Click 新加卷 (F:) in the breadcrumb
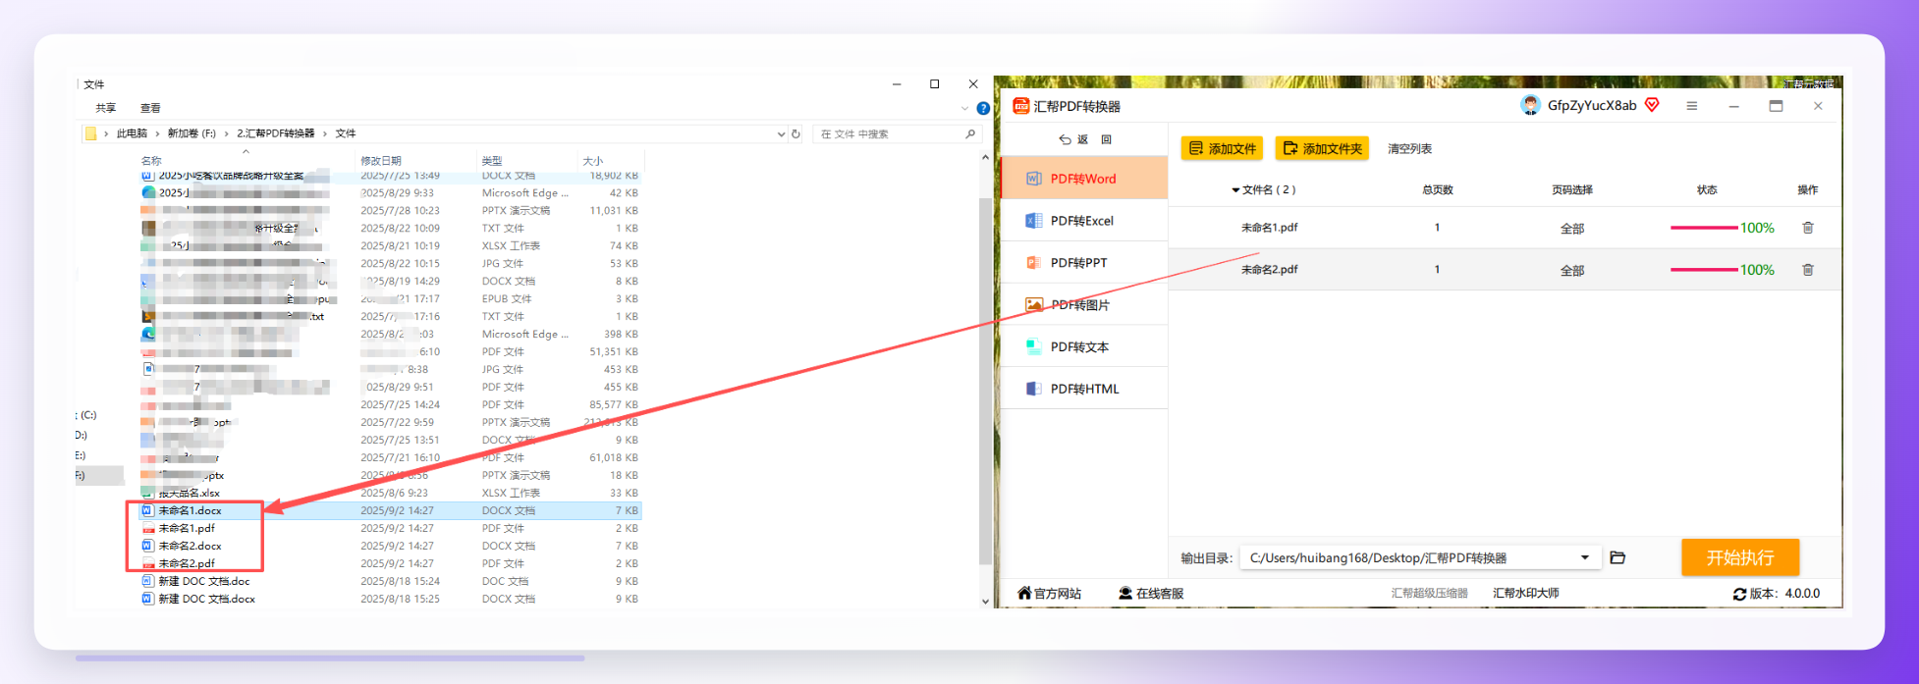The height and width of the screenshot is (684, 1919). click(x=192, y=133)
